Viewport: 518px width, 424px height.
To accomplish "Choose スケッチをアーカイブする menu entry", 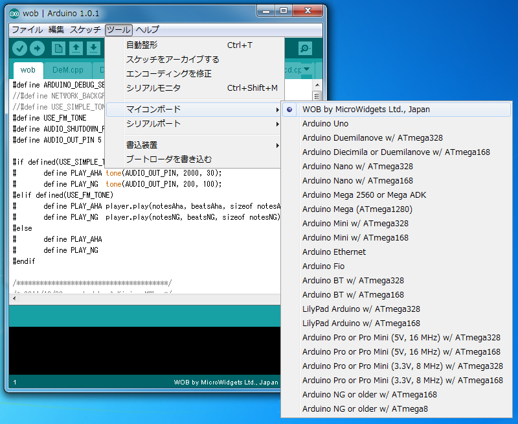I will coord(194,60).
